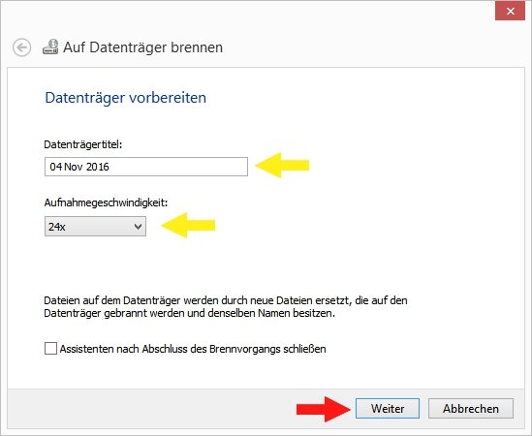This screenshot has height=436, width=532.
Task: Open the Aufnahmegeschwindigkeit 24x combo box
Action: (x=95, y=227)
